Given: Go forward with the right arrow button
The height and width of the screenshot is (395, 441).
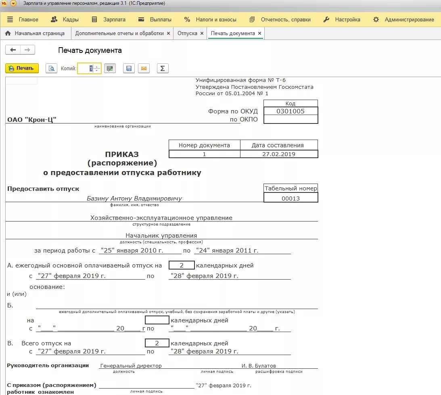Looking at the screenshot, I should click(27, 50).
